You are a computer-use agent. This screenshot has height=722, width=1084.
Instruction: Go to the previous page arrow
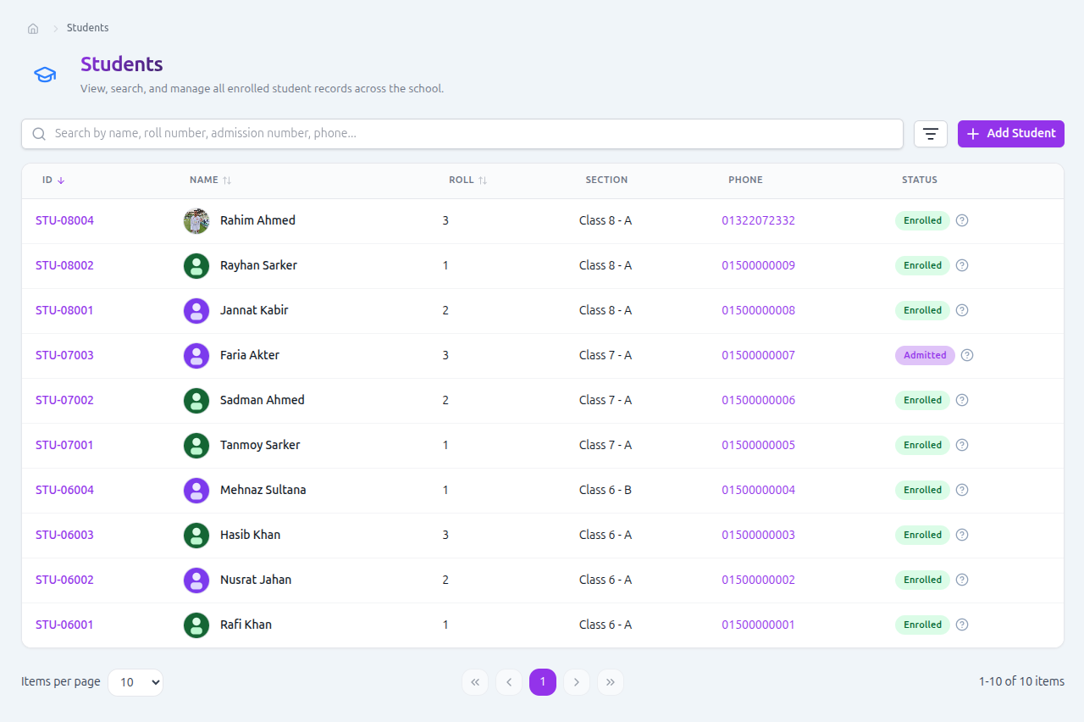click(509, 682)
